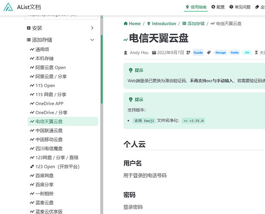
Task: Open the Storage tag
Action: [x=220, y=53]
